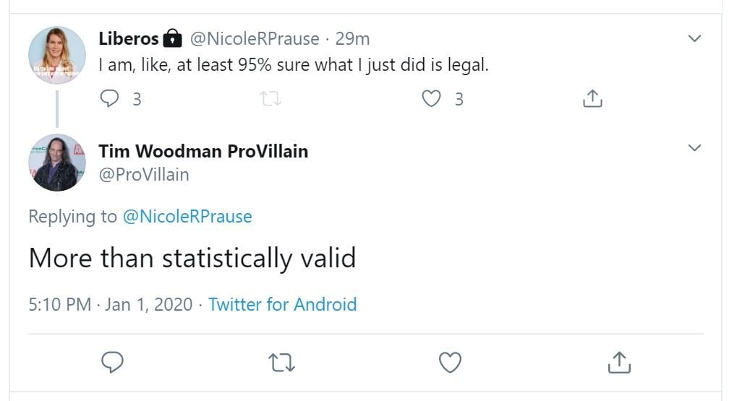Image resolution: width=737 pixels, height=401 pixels.
Task: Open the Twitter for Android link
Action: tap(282, 304)
